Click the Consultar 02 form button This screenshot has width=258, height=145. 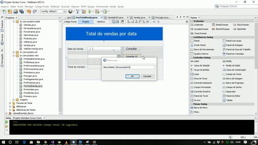(x=132, y=56)
